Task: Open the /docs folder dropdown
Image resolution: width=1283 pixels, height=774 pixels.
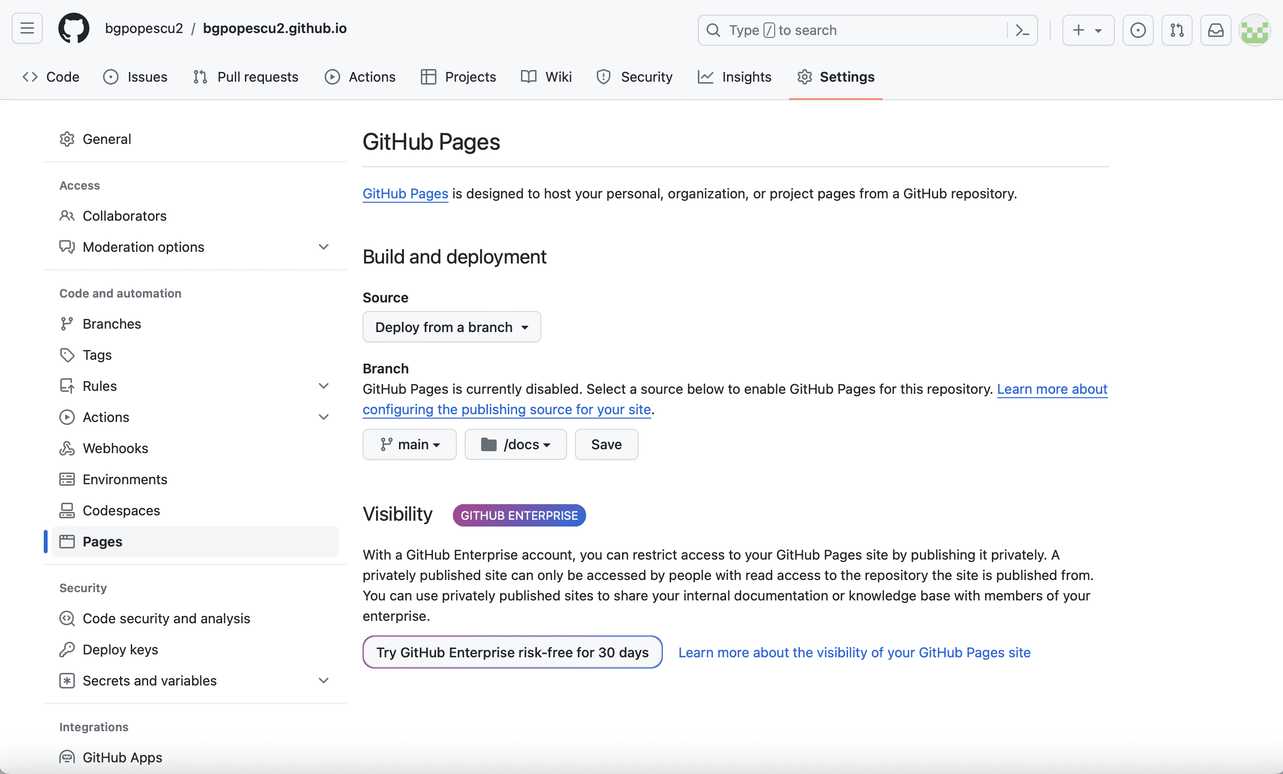Action: (515, 444)
